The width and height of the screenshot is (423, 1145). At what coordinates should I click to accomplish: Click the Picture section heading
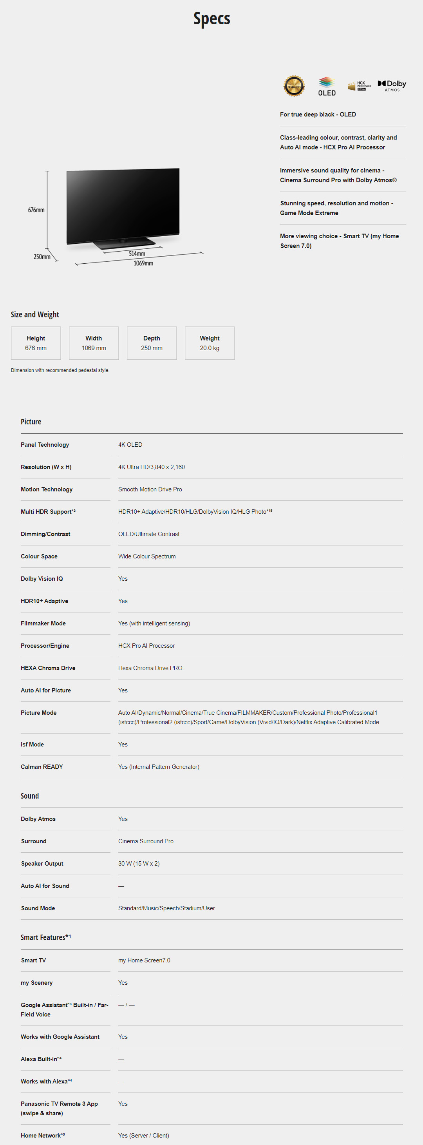(x=31, y=421)
